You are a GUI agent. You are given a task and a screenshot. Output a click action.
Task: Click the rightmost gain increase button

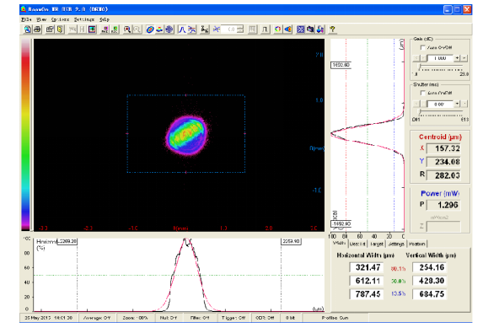464,58
